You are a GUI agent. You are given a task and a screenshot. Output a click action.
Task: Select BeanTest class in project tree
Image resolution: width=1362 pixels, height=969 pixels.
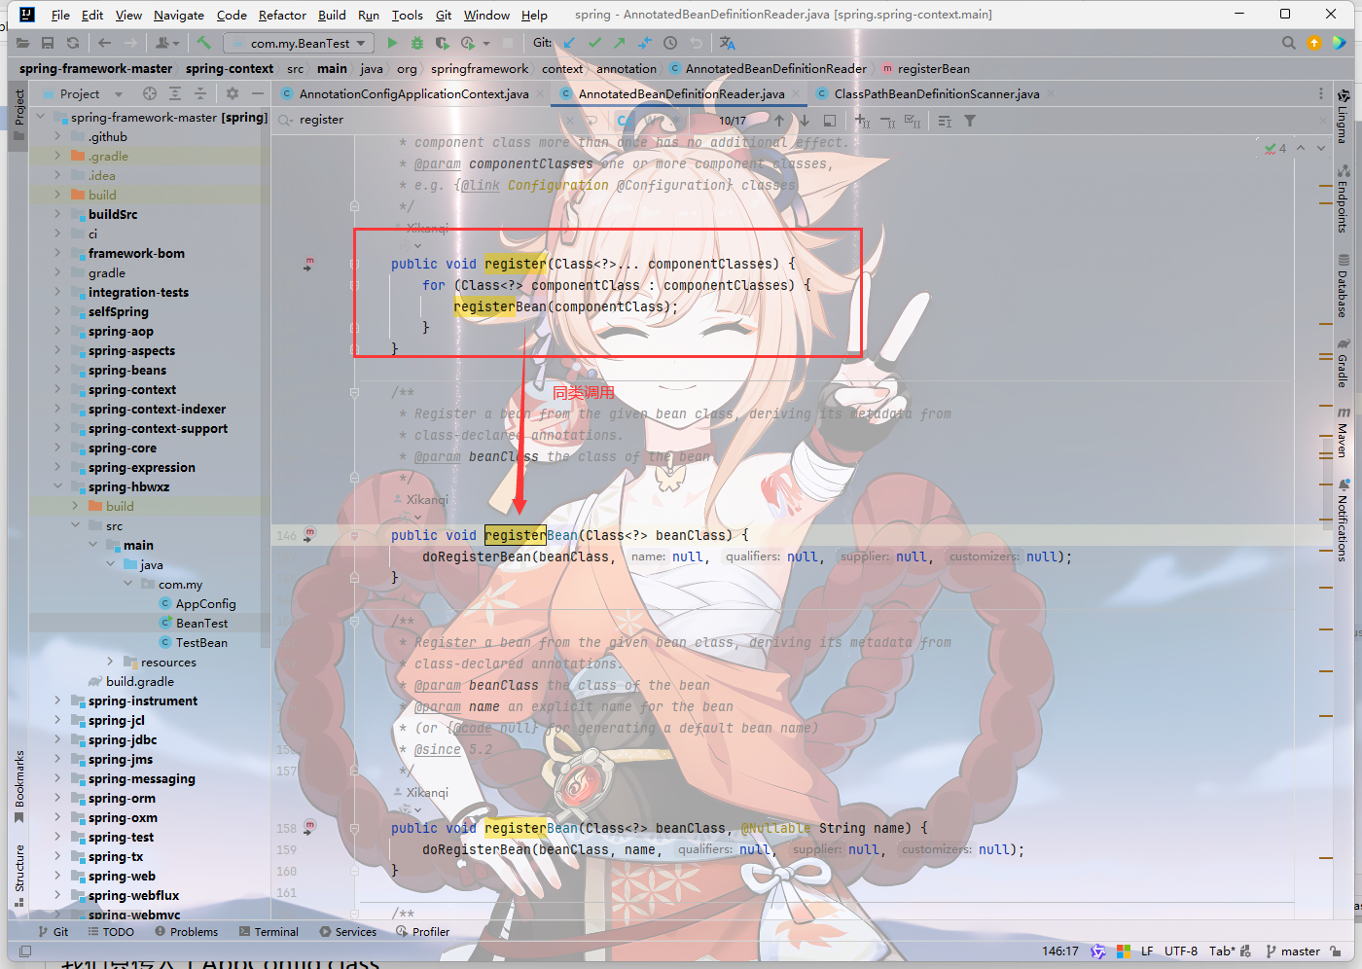(201, 623)
